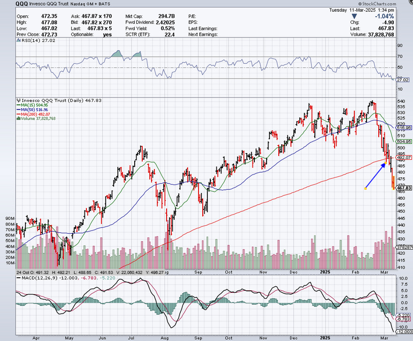This screenshot has width=413, height=341.
Task: Click the SCTR (ETF) value 22.4
Action: point(169,35)
